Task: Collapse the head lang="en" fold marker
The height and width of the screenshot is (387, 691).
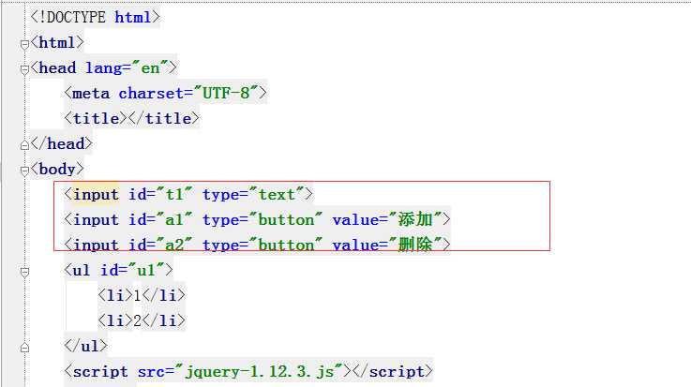Action: (24, 69)
